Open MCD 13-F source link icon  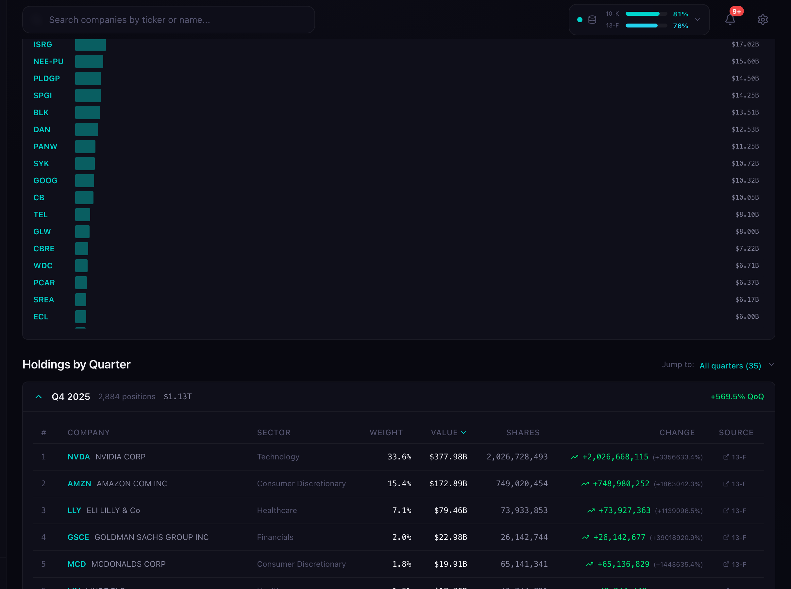[726, 564]
